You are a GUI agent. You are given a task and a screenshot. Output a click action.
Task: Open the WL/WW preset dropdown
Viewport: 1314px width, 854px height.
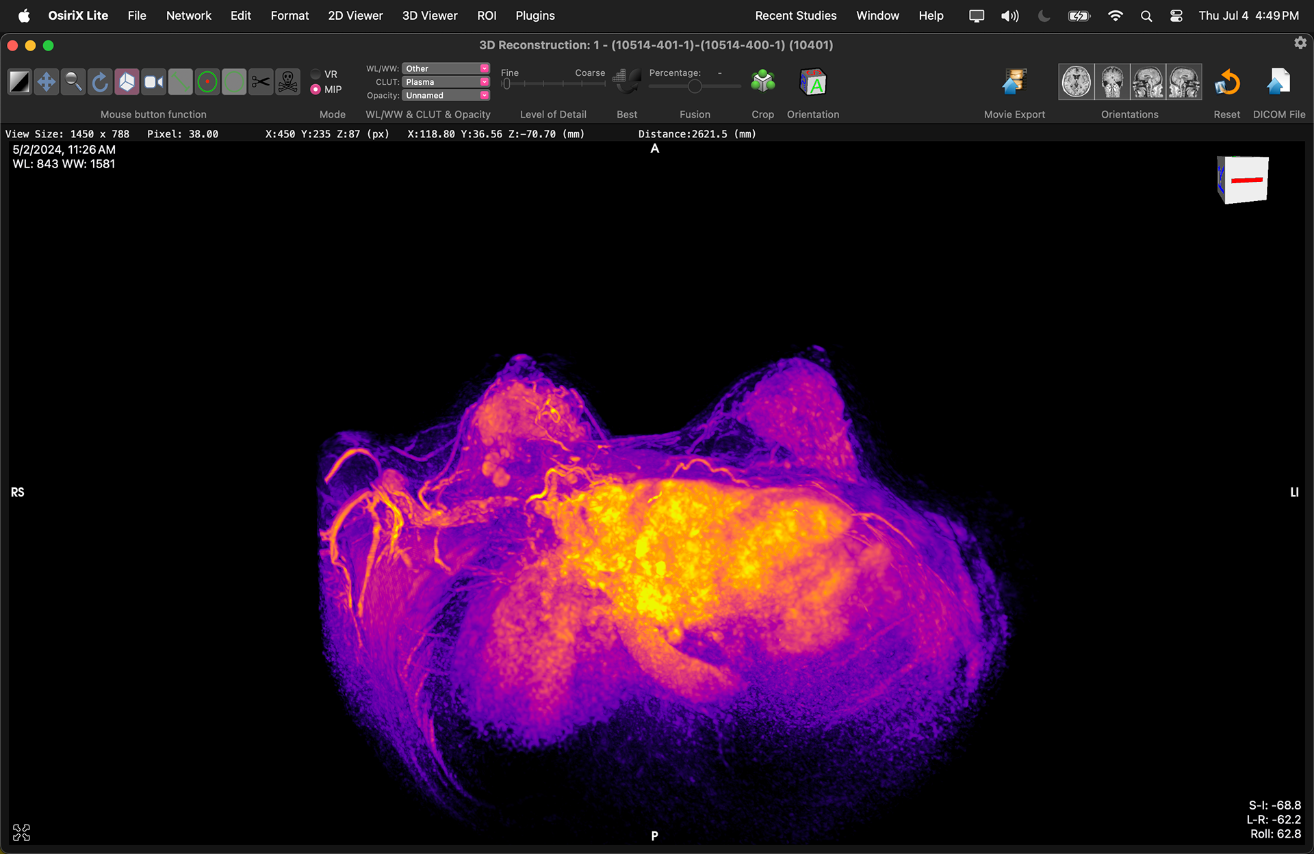(x=446, y=68)
